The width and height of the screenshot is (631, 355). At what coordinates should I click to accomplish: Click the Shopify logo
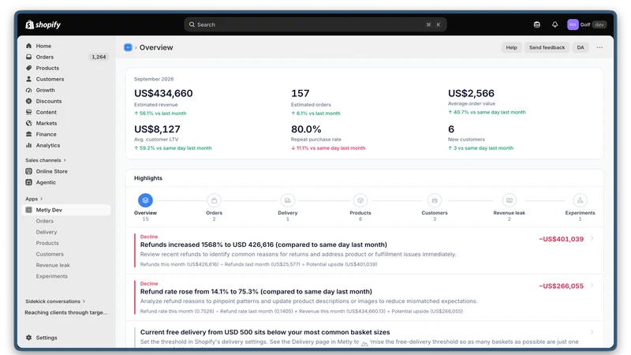(43, 24)
